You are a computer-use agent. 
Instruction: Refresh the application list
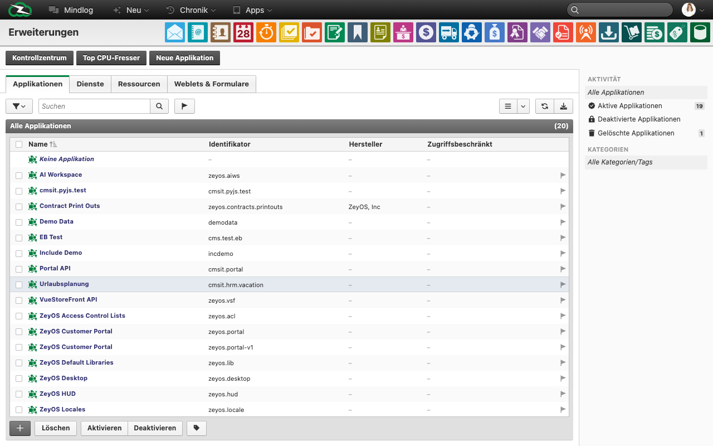544,106
